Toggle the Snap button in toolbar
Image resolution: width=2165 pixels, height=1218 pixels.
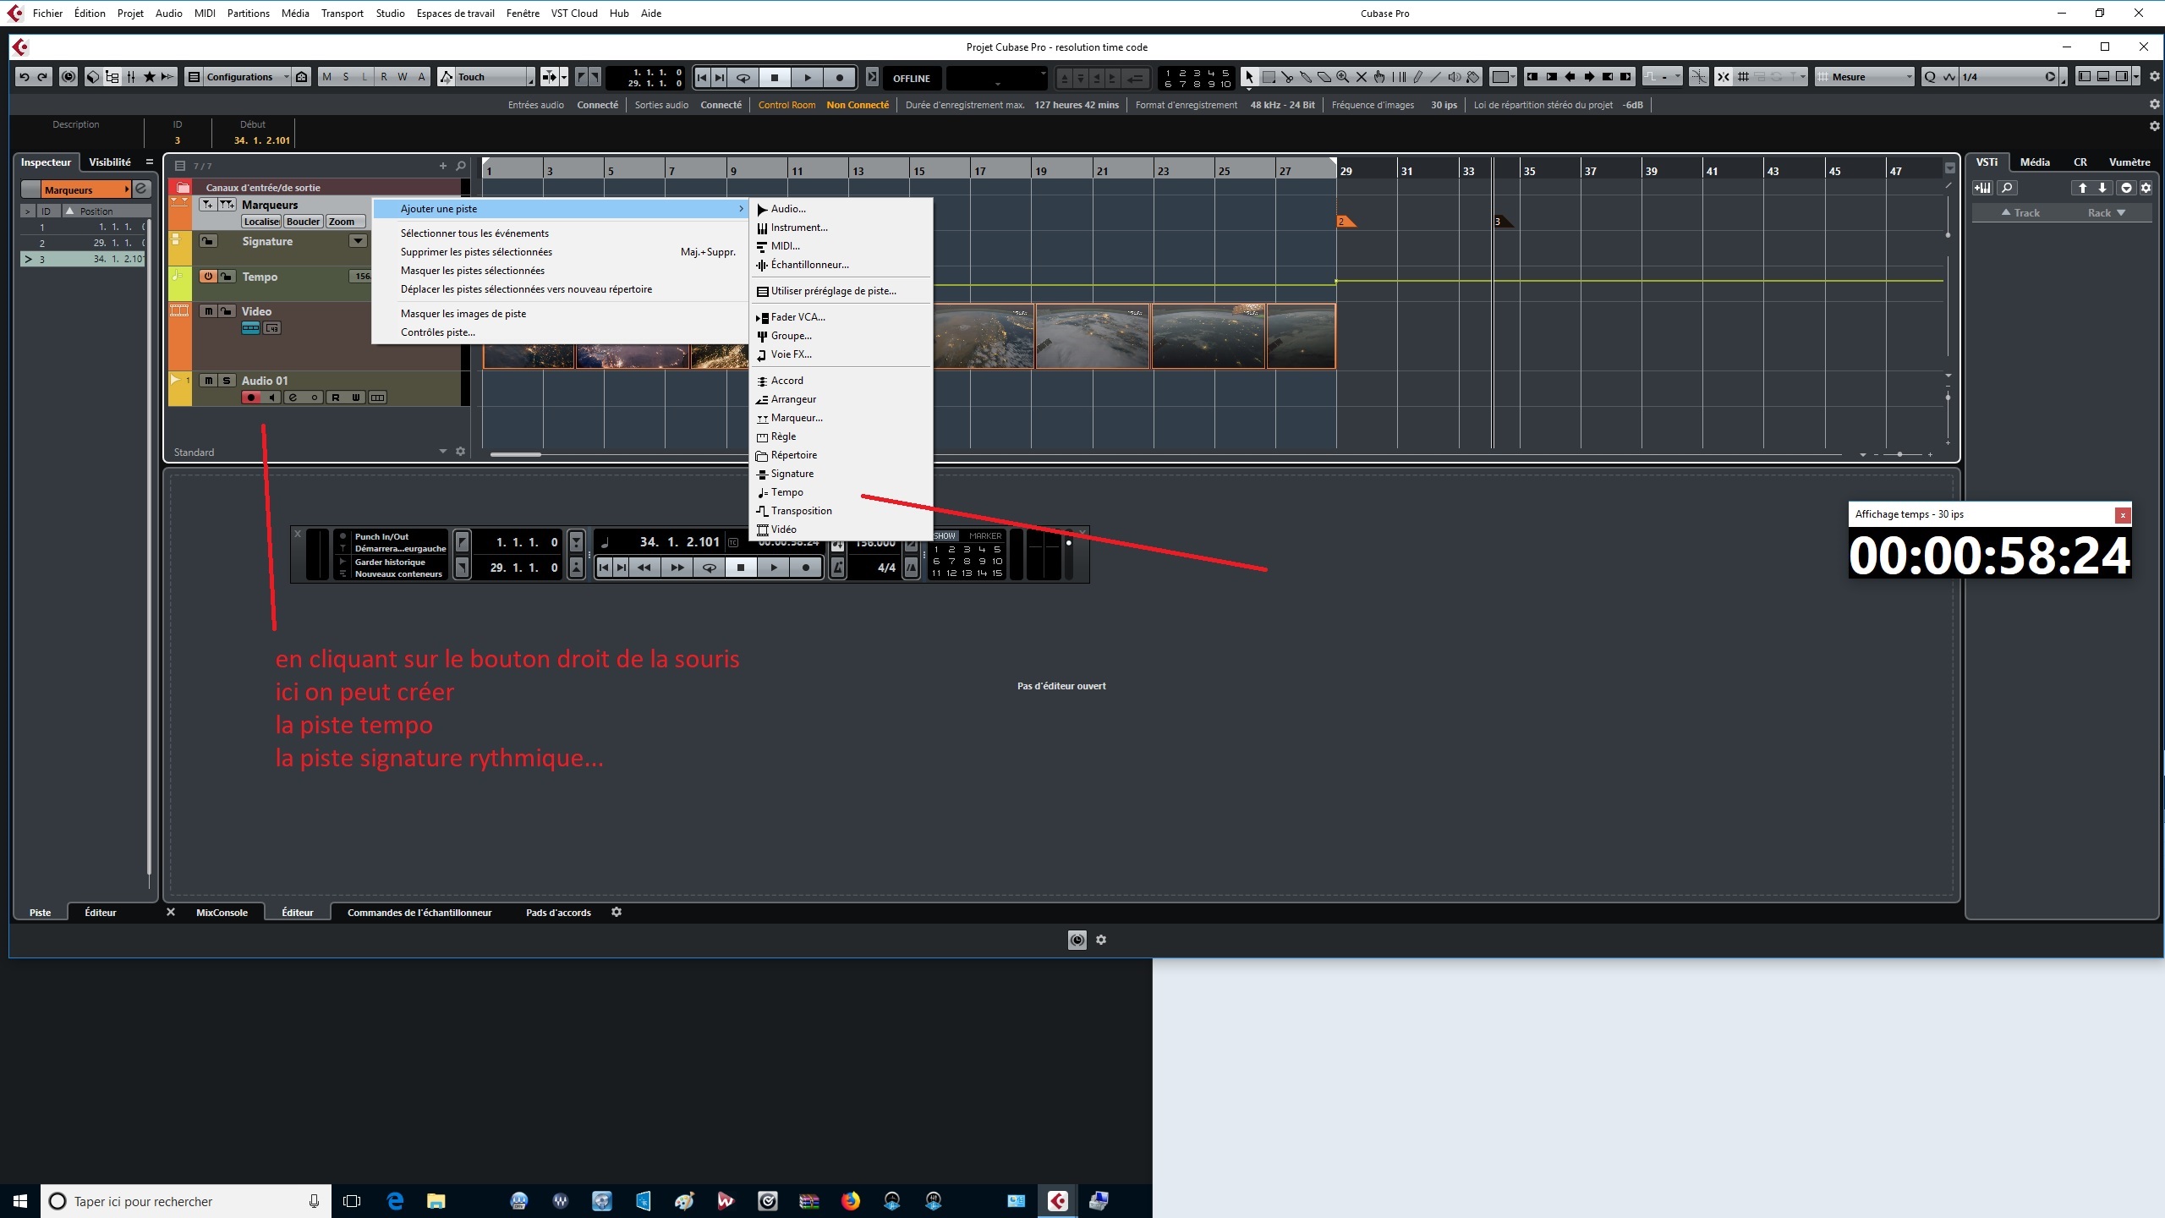pos(1724,77)
